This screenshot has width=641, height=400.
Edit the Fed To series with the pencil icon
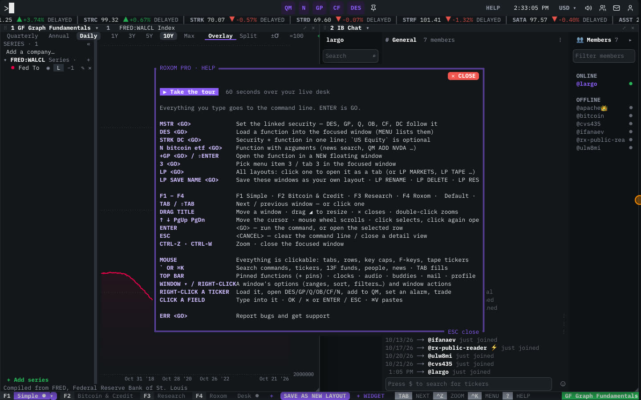[83, 68]
